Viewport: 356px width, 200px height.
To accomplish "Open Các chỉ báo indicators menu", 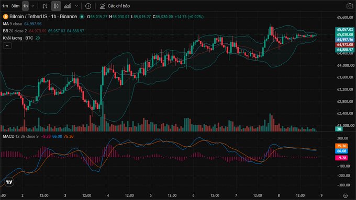I will pyautogui.click(x=118, y=6).
